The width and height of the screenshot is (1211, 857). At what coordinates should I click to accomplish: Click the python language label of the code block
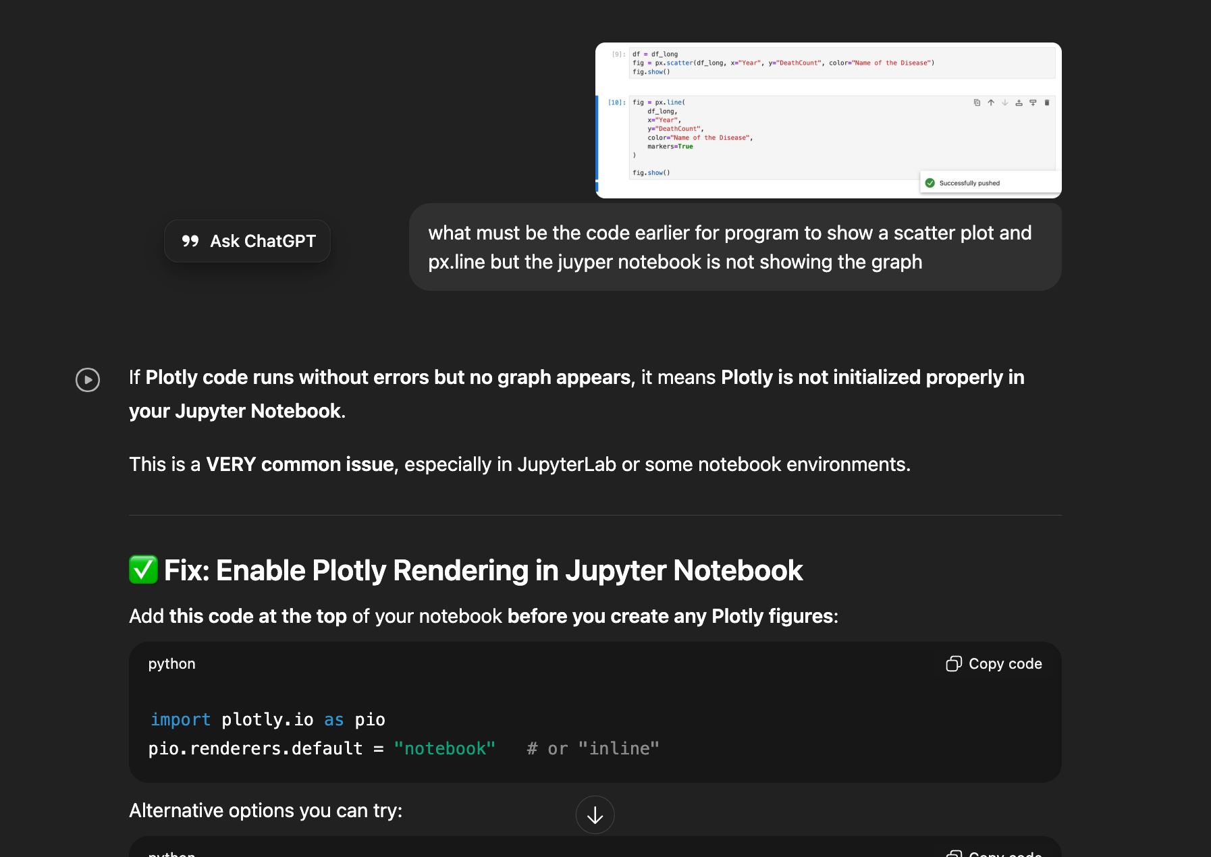pos(171,664)
